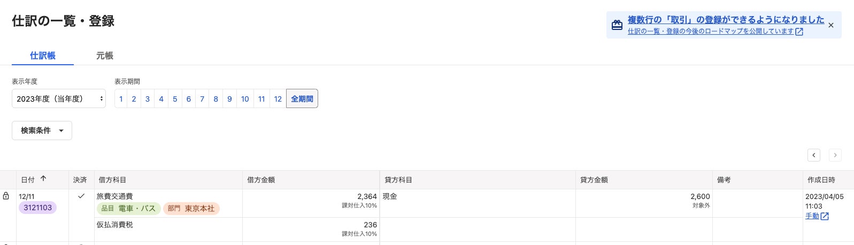
Task: Select 全期間 display period
Action: click(x=302, y=99)
